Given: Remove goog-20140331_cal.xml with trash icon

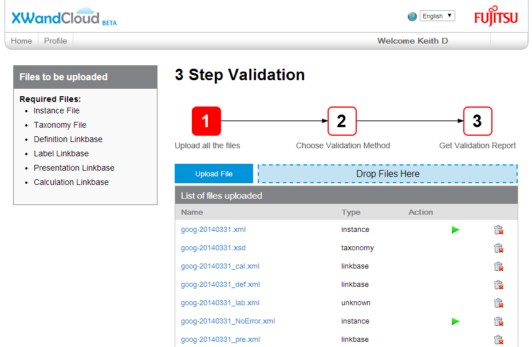Looking at the screenshot, I should tap(498, 266).
